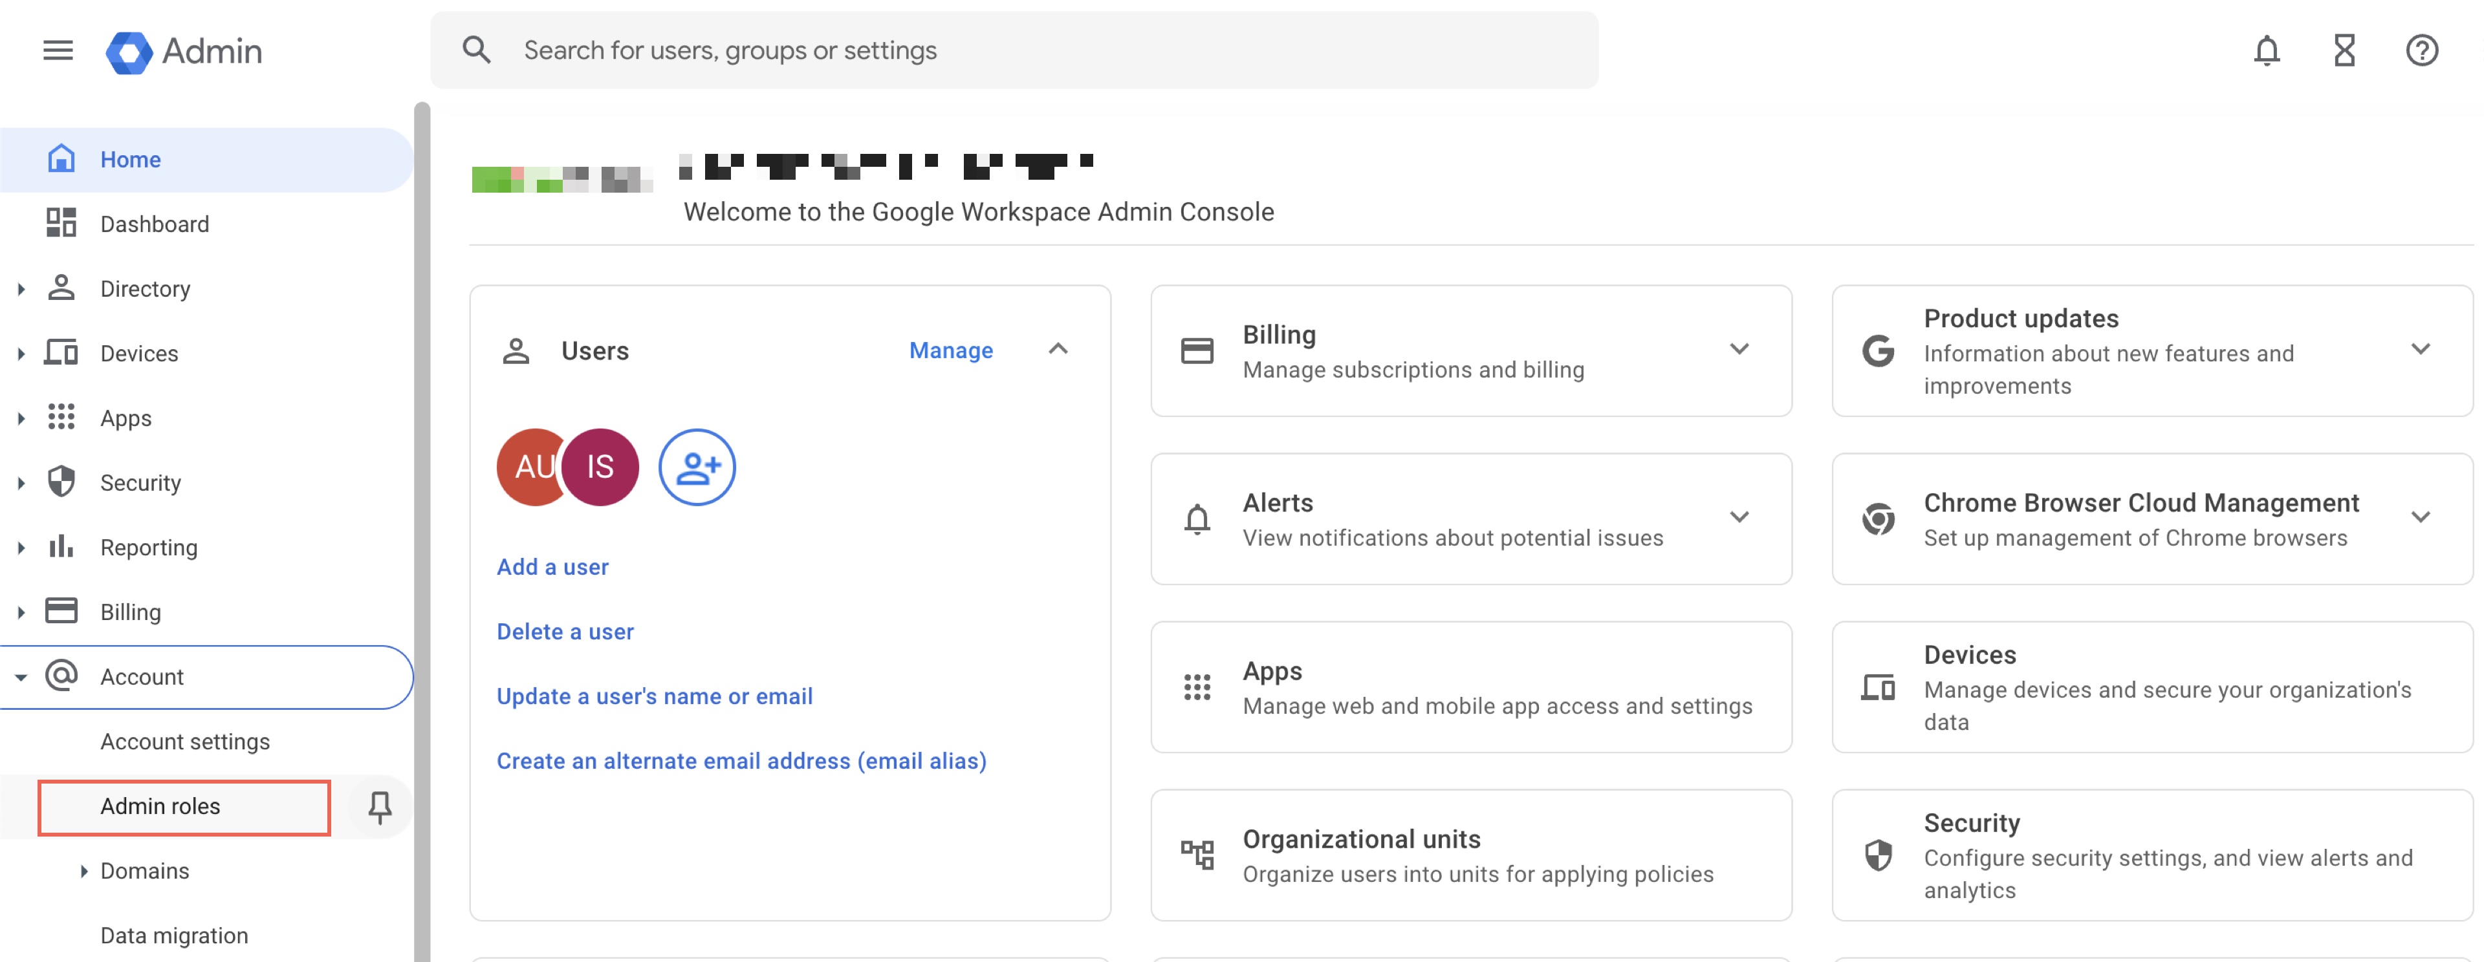The width and height of the screenshot is (2484, 962).
Task: Click the Add a user link
Action: click(x=552, y=567)
